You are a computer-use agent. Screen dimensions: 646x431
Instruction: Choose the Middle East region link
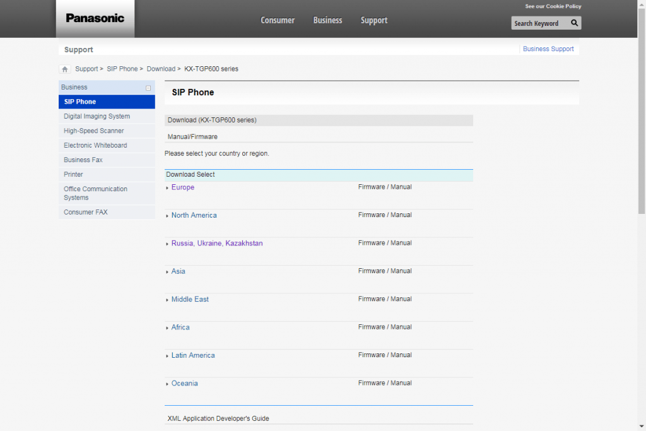coord(190,299)
